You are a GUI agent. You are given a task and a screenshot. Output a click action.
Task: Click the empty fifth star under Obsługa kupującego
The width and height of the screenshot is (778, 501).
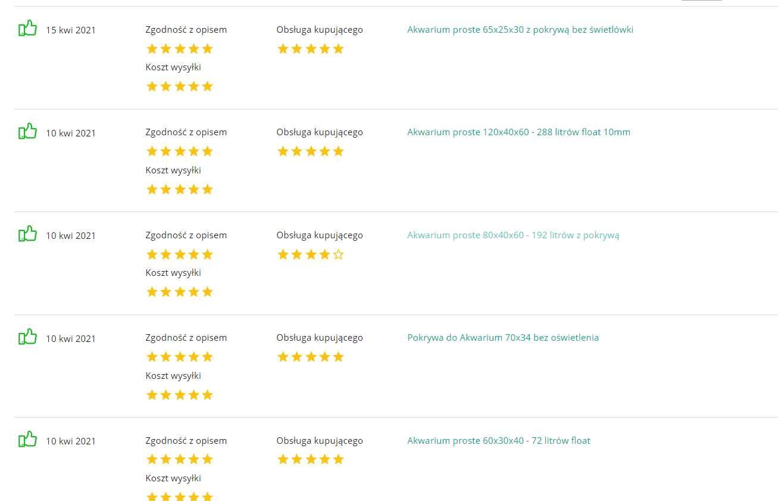click(339, 254)
